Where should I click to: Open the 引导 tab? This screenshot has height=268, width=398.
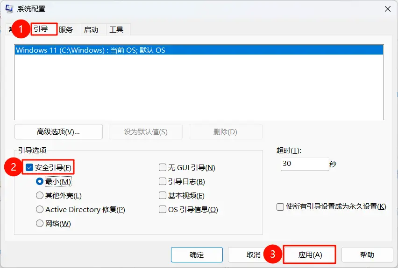pos(43,29)
